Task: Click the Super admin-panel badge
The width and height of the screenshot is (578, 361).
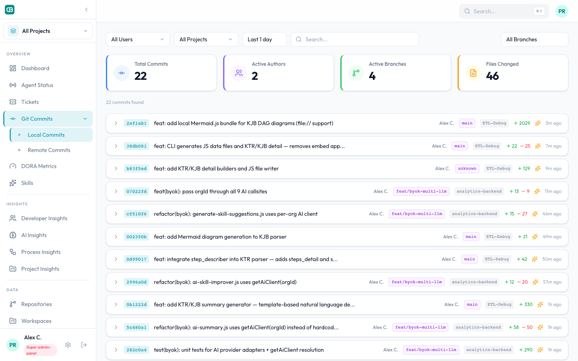Action: 41,350
